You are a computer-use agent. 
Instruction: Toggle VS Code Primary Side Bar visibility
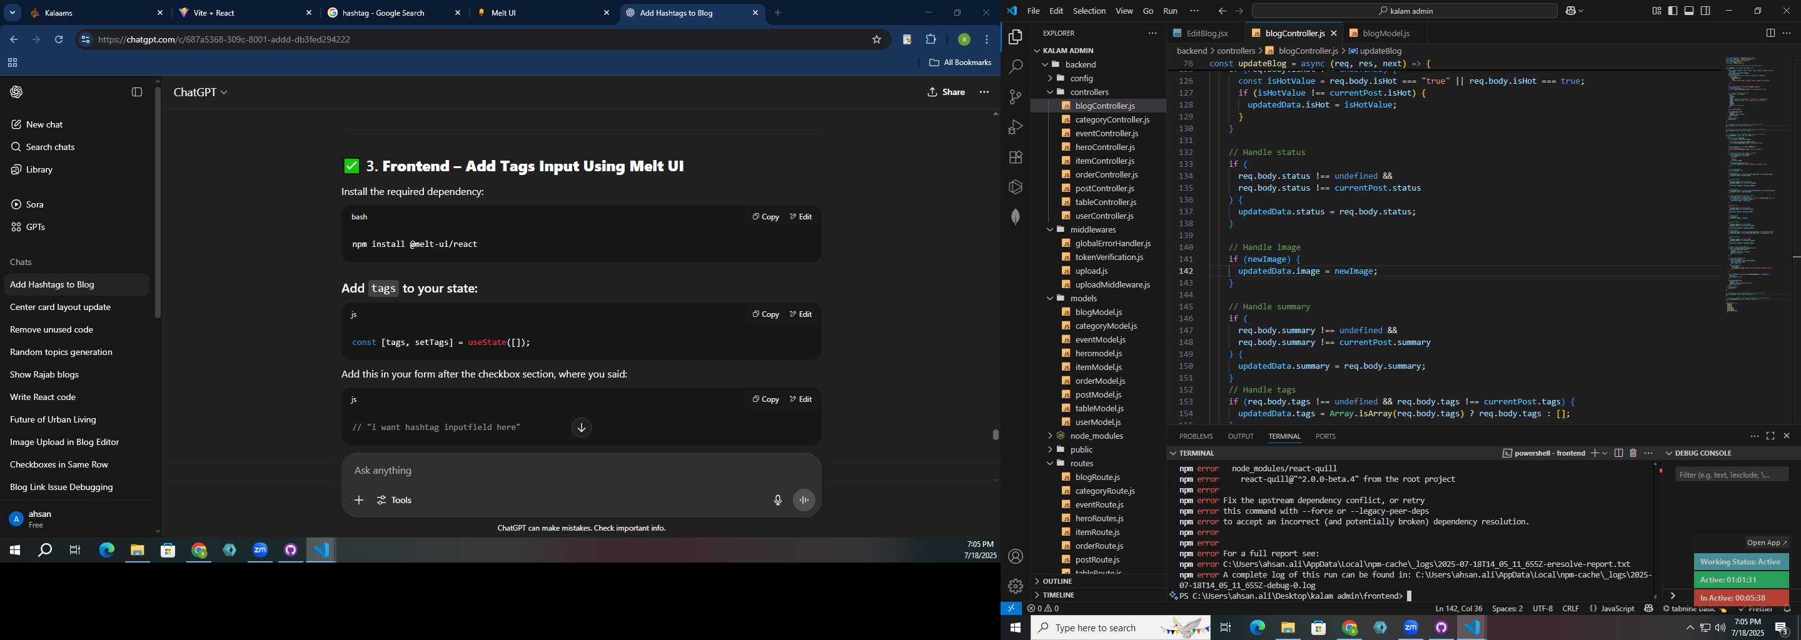[1673, 11]
